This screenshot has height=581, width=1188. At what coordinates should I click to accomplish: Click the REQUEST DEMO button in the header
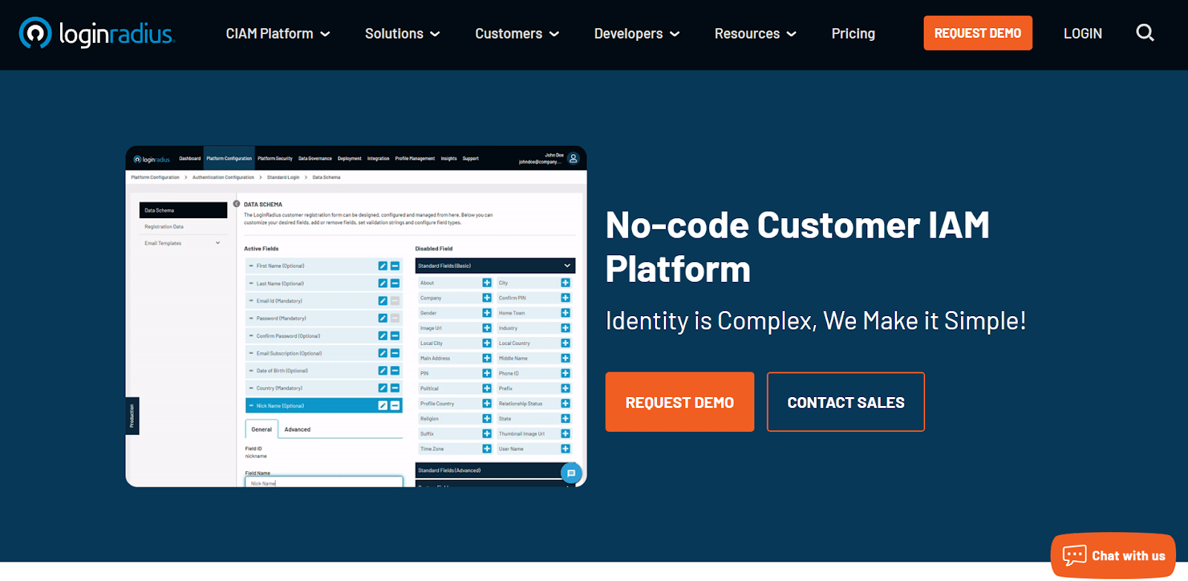(x=978, y=33)
